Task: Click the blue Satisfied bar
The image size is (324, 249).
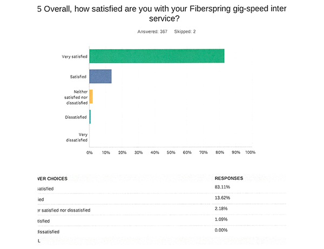Action: [x=100, y=76]
